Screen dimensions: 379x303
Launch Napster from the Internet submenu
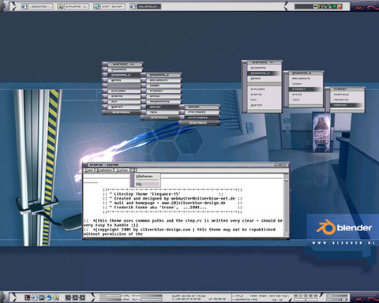pyautogui.click(x=347, y=105)
